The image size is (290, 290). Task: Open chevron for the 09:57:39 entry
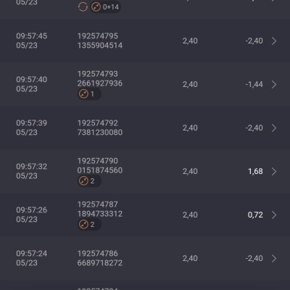[274, 128]
